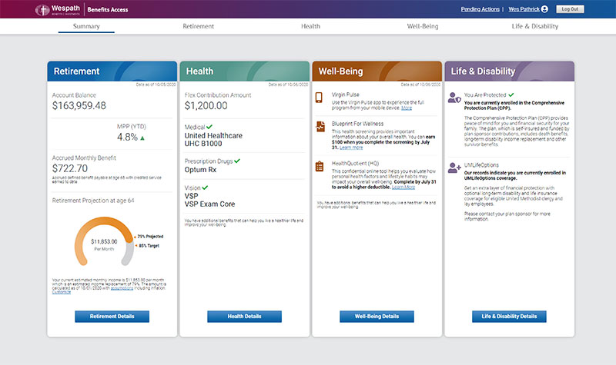Image resolution: width=616 pixels, height=365 pixels.
Task: Switch to the Health tab
Action: click(310, 26)
